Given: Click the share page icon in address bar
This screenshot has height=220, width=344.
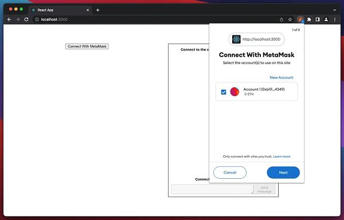Looking at the screenshot, I should tap(282, 19).
